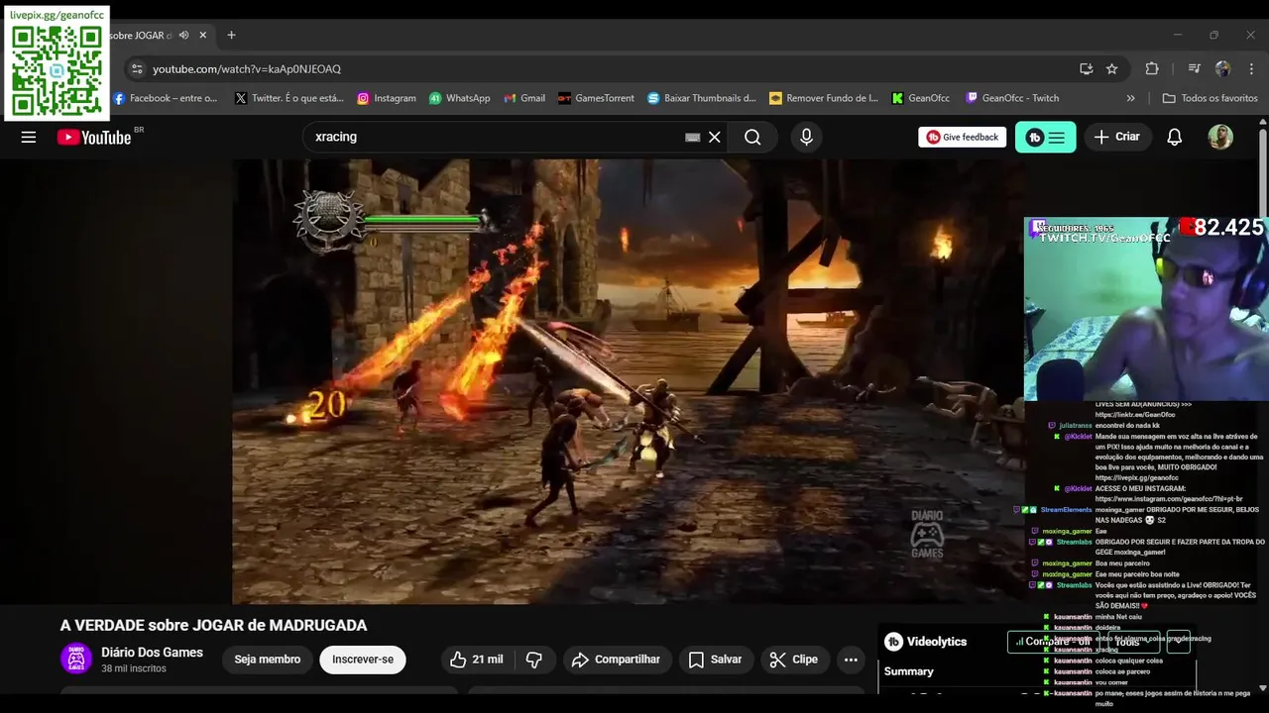Open Chrome three-dot menu

click(x=1249, y=68)
